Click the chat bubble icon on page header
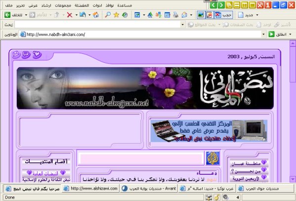Viewport: 296px width, 201px height. pos(26,54)
